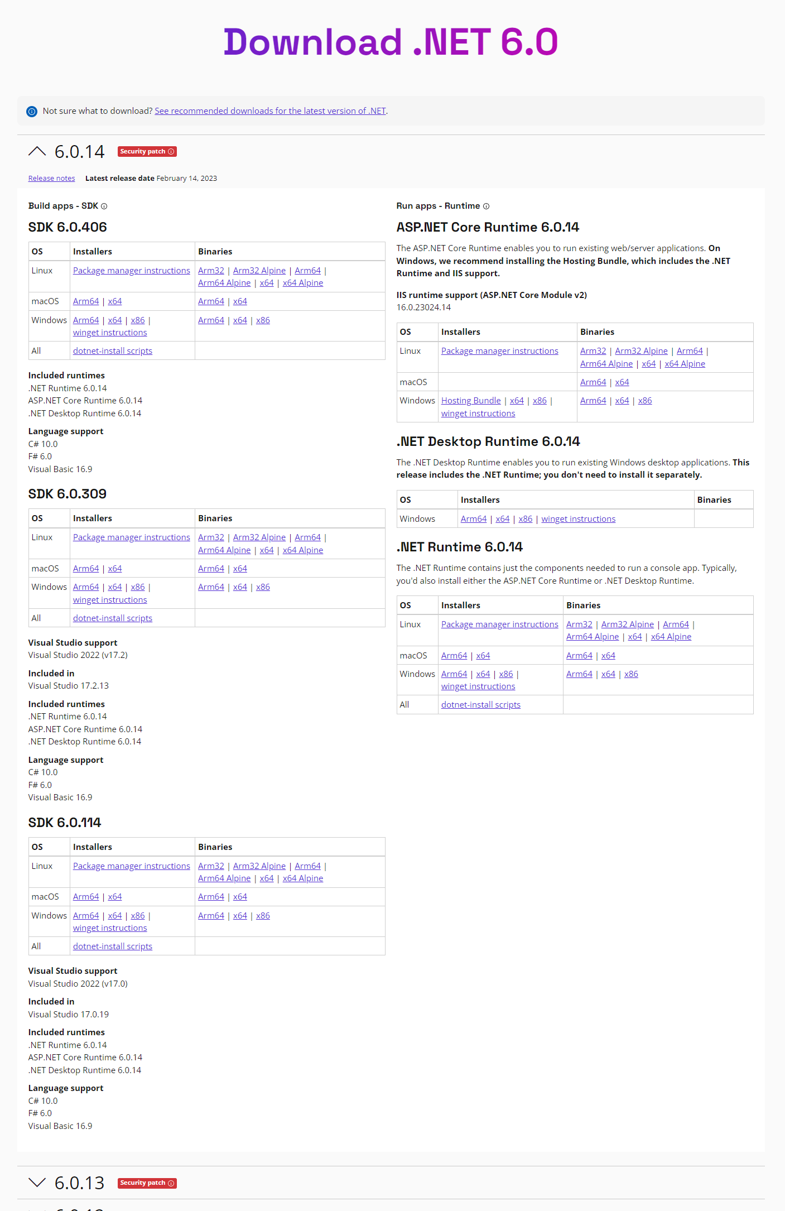Open SDK 6.0.114 Linux Package manager instructions
The width and height of the screenshot is (785, 1211).
coord(132,866)
